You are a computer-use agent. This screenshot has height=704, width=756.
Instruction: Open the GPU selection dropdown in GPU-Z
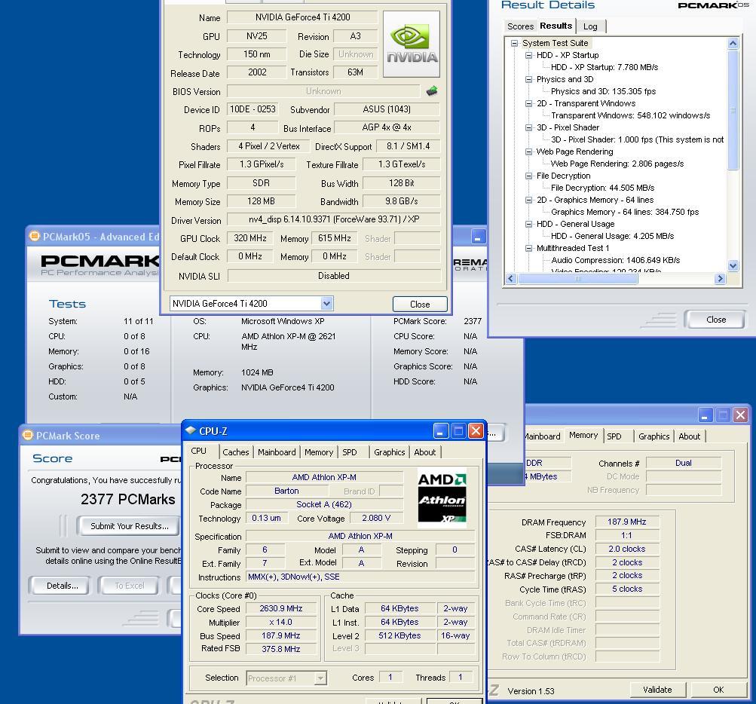(x=326, y=303)
